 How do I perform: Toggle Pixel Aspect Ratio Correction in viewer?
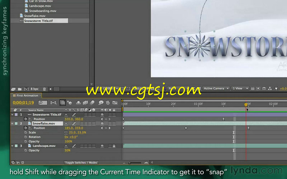[253, 88]
